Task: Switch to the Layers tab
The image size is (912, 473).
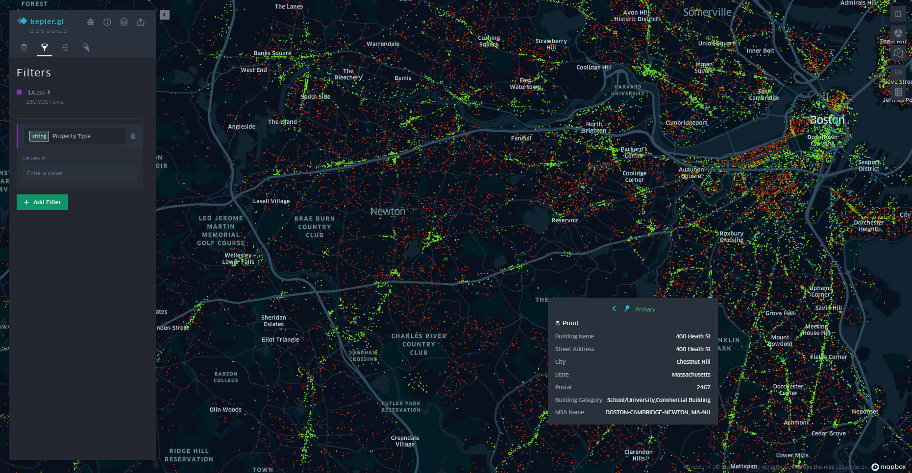Action: 24,47
